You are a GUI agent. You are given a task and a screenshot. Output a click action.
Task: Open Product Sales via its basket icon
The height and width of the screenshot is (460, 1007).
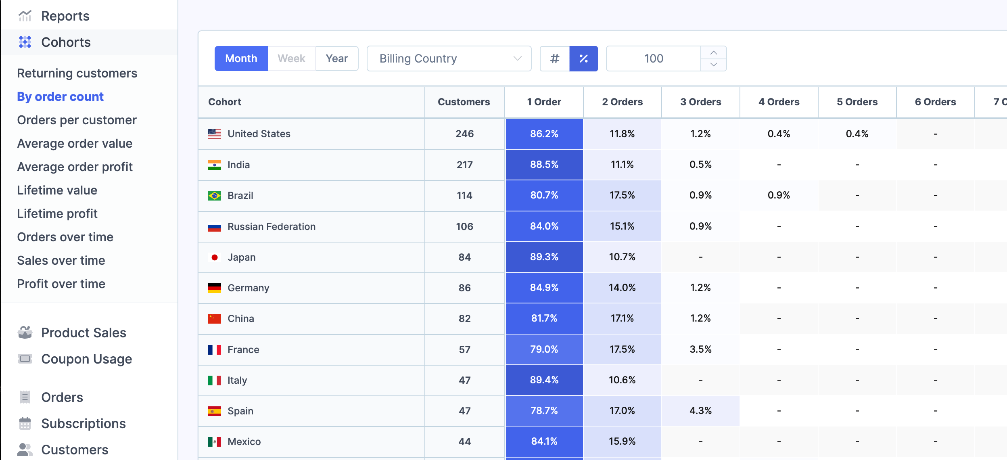(25, 332)
